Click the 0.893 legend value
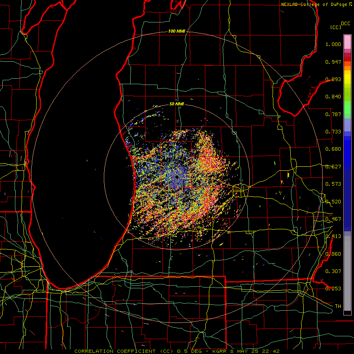This screenshot has height=354, width=354. [x=333, y=79]
